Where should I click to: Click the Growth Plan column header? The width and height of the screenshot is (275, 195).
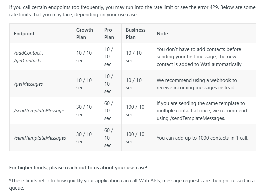[85, 34]
